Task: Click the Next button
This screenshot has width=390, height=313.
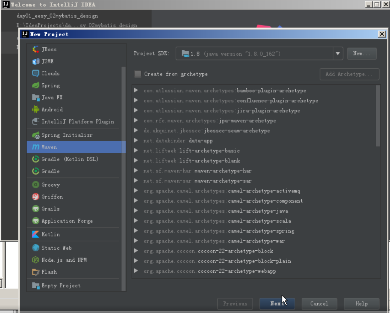Action: pos(277,303)
